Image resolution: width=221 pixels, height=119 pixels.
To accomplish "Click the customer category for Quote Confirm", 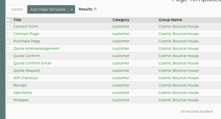I will pyautogui.click(x=121, y=56).
